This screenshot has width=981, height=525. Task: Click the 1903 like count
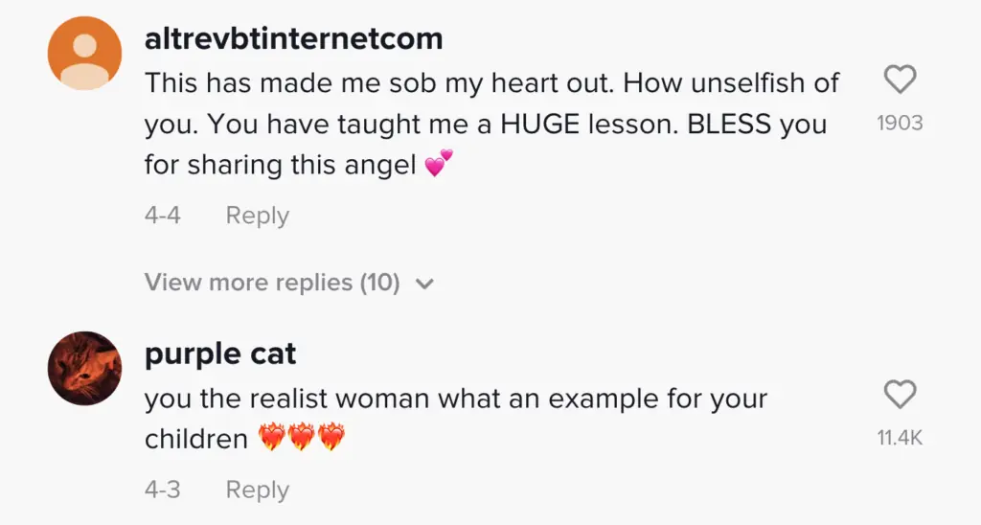900,124
